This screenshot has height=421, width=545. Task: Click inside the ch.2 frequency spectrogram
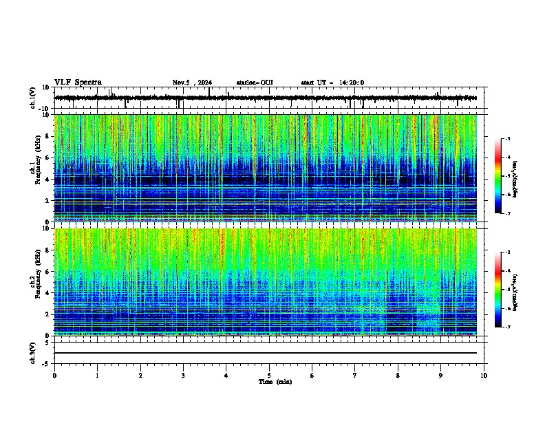[266, 282]
